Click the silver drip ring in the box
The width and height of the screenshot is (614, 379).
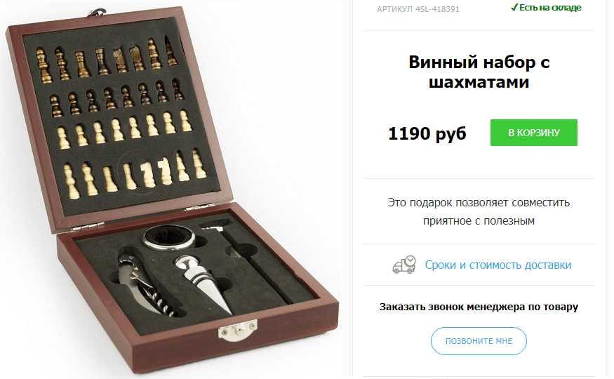coord(168,237)
